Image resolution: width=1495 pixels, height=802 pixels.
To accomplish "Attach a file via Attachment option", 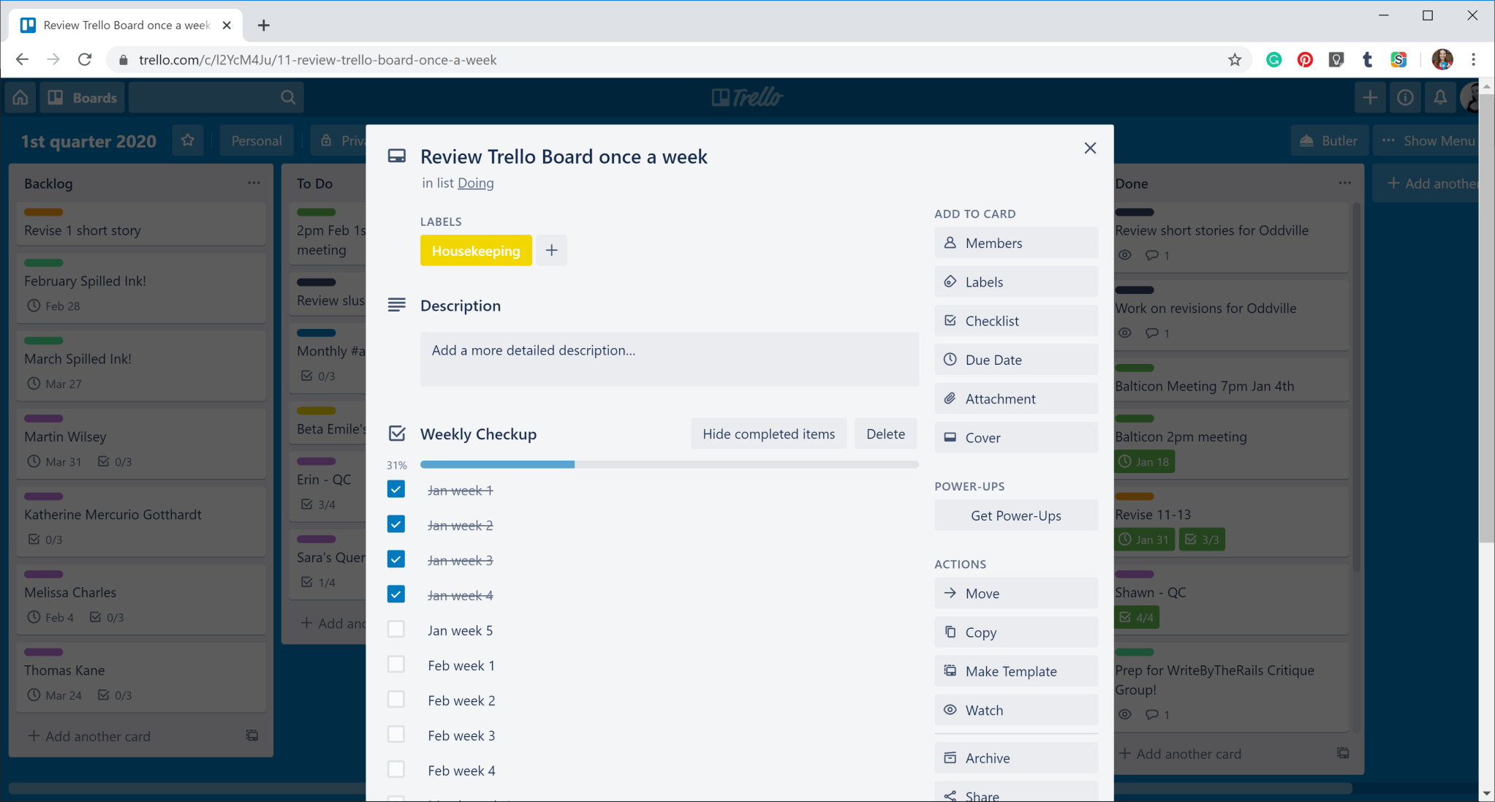I will pos(1015,398).
